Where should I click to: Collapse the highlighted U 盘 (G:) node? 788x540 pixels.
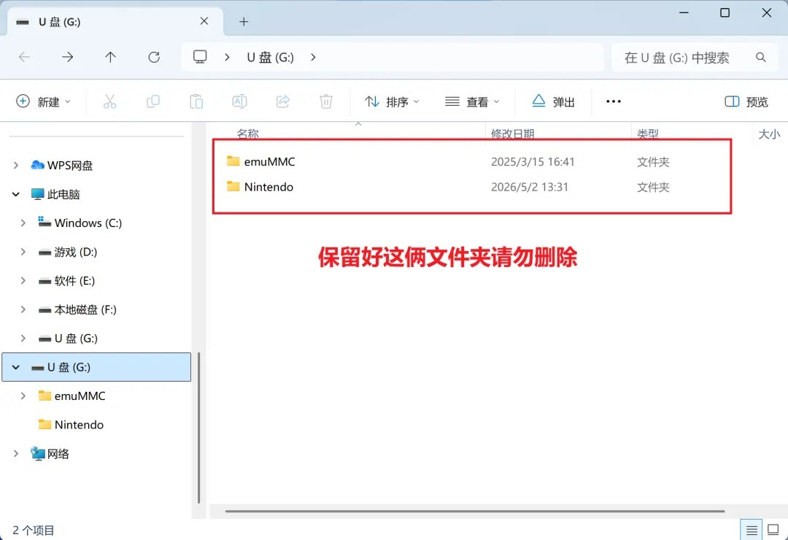(x=16, y=367)
